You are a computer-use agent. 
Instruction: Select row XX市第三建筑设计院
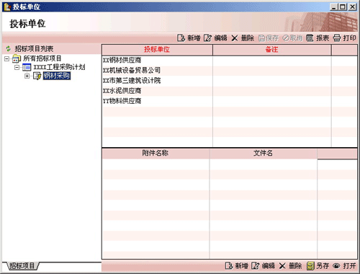(230, 81)
